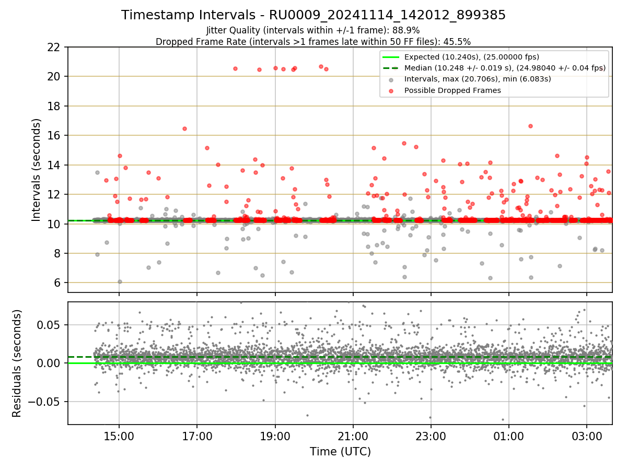Click the 21:00 x-axis tick label

click(353, 436)
